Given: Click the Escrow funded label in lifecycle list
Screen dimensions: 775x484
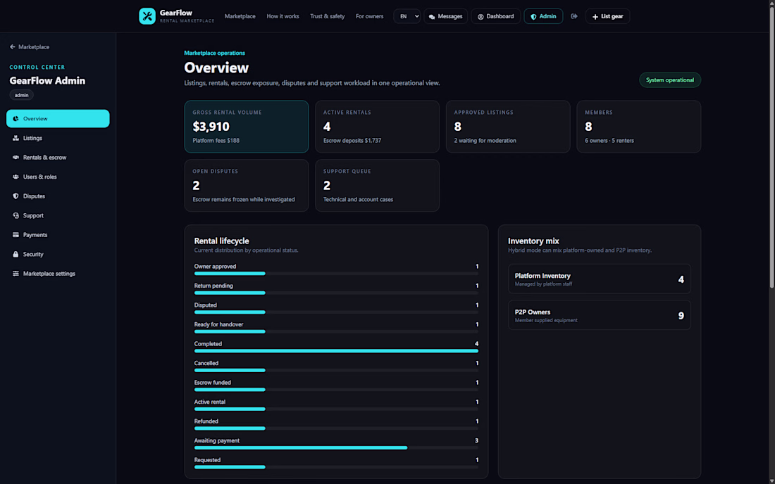Looking at the screenshot, I should tap(212, 383).
